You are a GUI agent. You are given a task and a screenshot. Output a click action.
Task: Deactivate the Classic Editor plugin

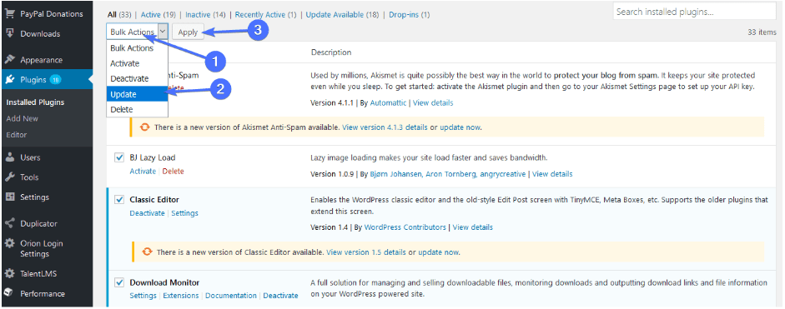coord(147,213)
